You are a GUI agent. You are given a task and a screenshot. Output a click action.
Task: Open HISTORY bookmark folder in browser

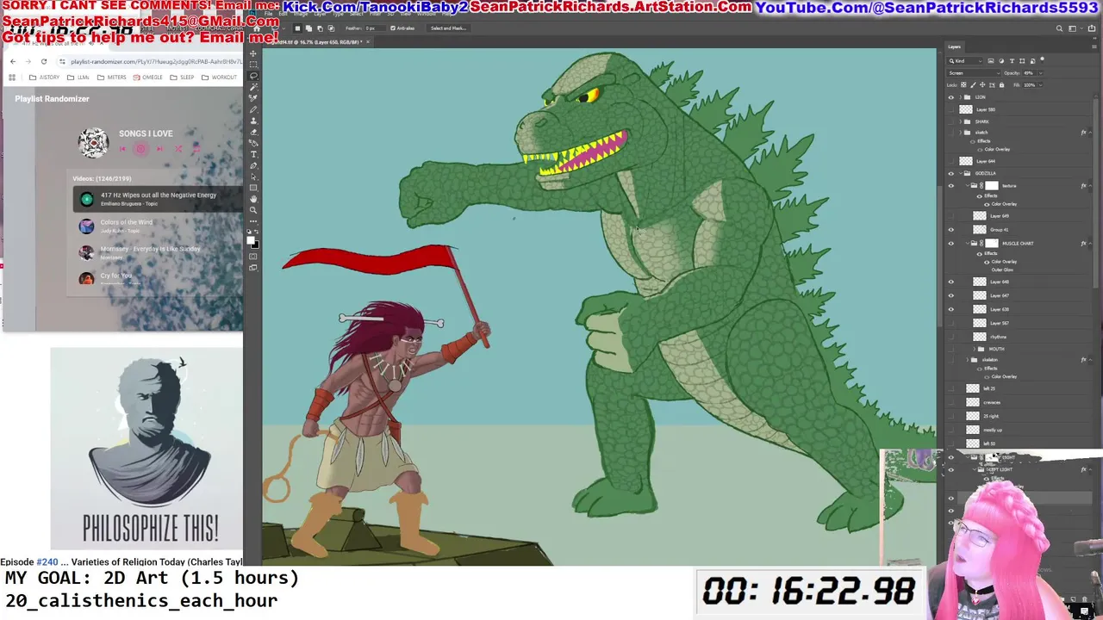click(44, 77)
